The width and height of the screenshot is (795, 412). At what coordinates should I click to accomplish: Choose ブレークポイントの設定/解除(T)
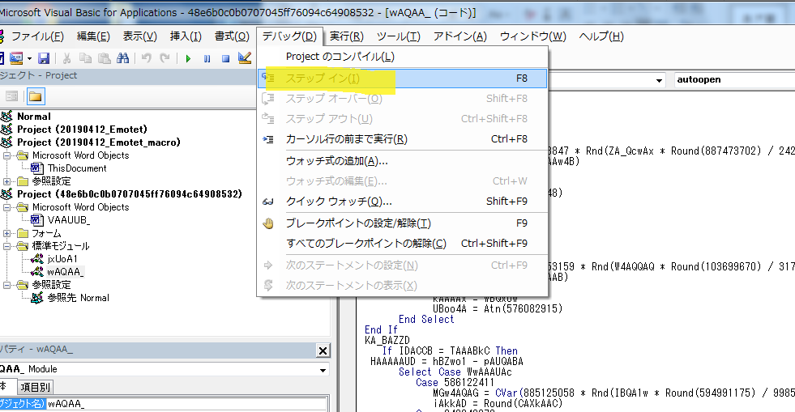point(403,223)
